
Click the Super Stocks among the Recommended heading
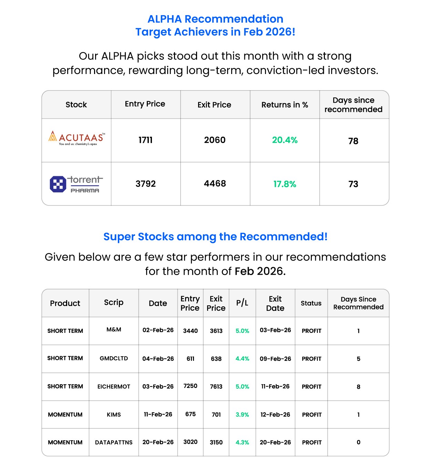pyautogui.click(x=215, y=237)
